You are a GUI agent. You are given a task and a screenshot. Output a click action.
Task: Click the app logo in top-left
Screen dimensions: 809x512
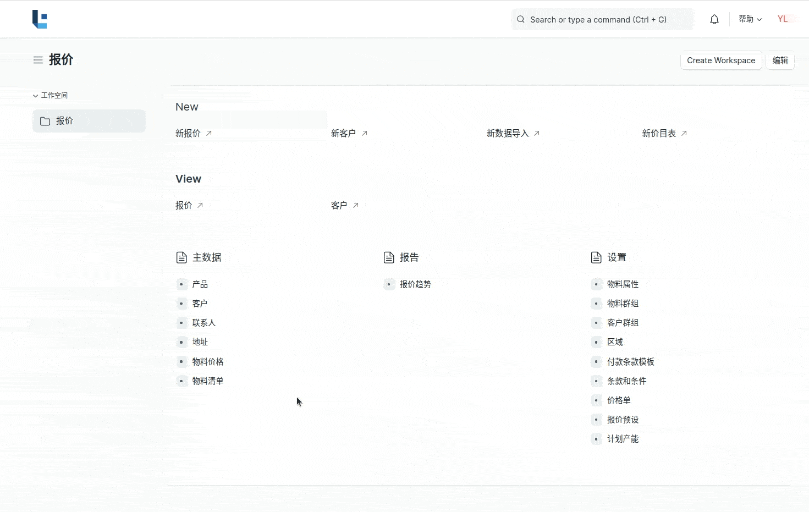[x=40, y=19]
